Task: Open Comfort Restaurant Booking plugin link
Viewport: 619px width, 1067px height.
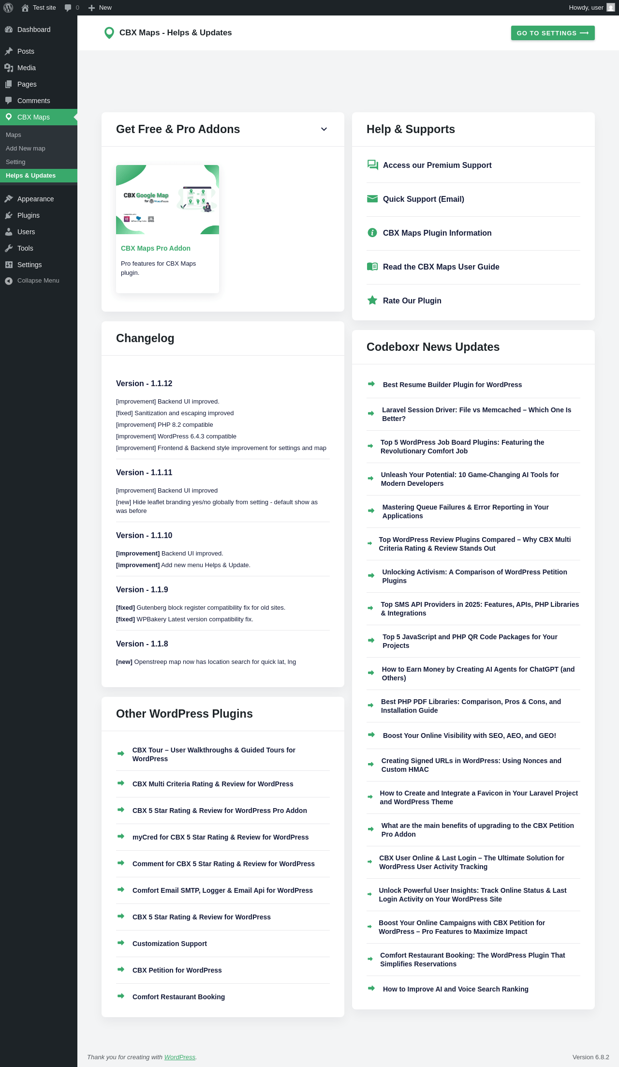Action: pyautogui.click(x=178, y=997)
